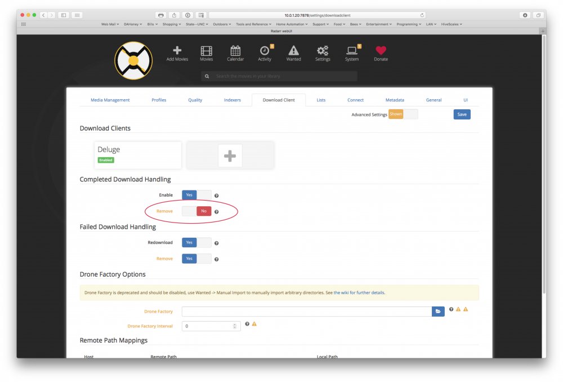
Task: Expand the Web Mail bookmarks folder
Action: coord(110,24)
